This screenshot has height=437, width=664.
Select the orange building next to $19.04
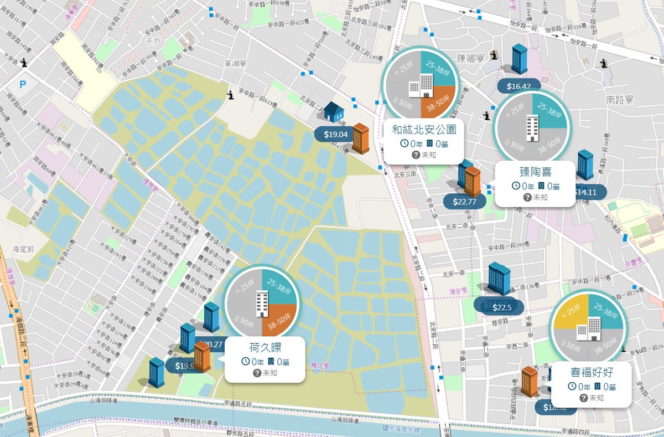coord(361,138)
